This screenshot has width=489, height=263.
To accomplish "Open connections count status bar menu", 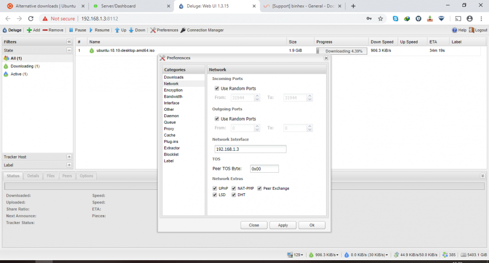I will point(295,255).
